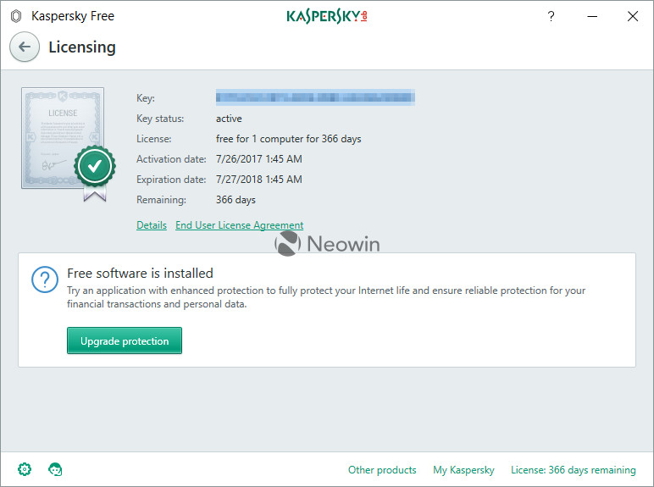Open the Details link

click(152, 225)
